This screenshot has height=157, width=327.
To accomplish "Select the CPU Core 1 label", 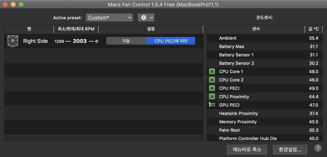I will [231, 72].
